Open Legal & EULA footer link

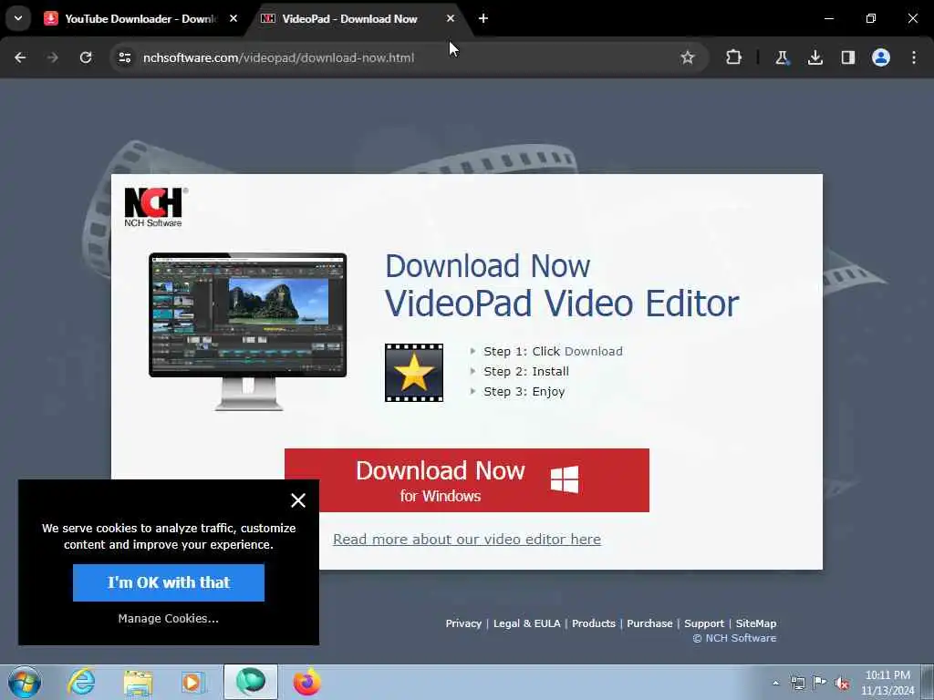[526, 623]
